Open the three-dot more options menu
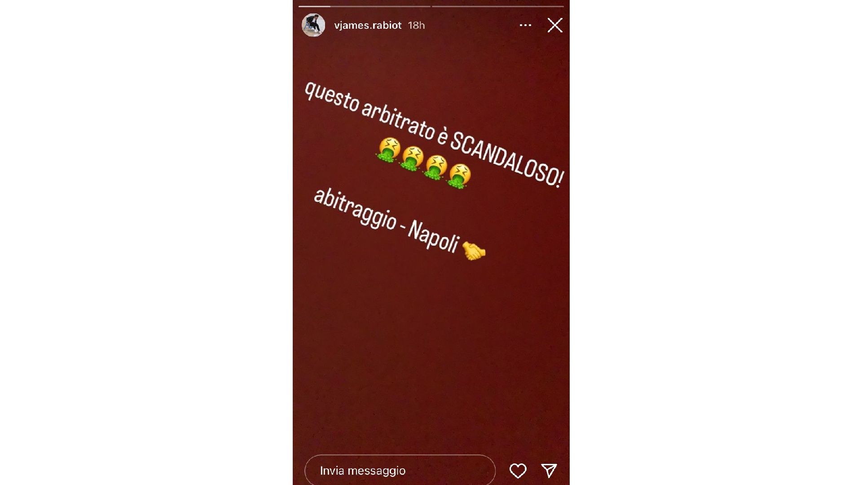This screenshot has width=862, height=485. [x=525, y=25]
